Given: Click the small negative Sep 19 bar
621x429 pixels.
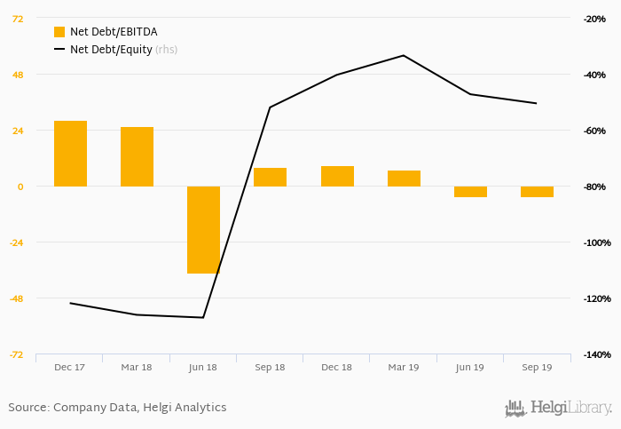Looking at the screenshot, I should click(537, 192).
